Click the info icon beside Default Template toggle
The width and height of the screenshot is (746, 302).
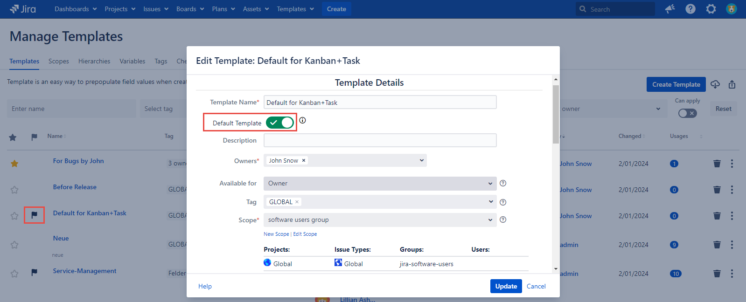302,120
